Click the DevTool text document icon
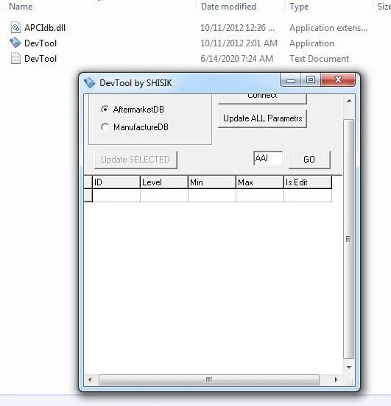The image size is (391, 406). pyautogui.click(x=15, y=58)
